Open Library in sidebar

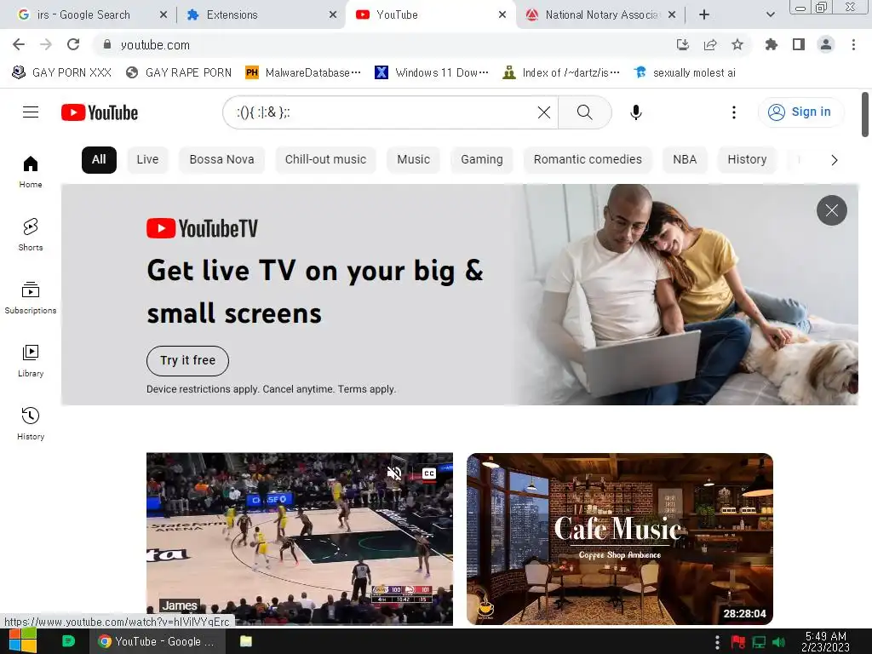[x=31, y=361]
